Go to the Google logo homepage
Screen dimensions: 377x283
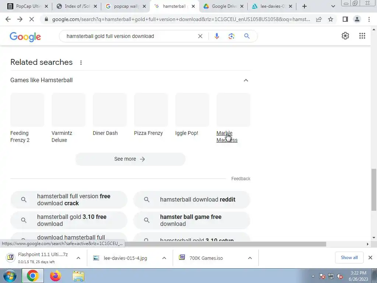pos(25,36)
